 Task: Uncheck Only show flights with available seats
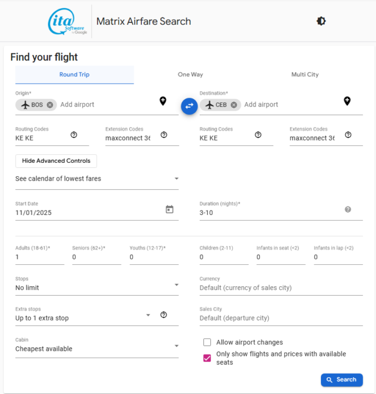[207, 358]
